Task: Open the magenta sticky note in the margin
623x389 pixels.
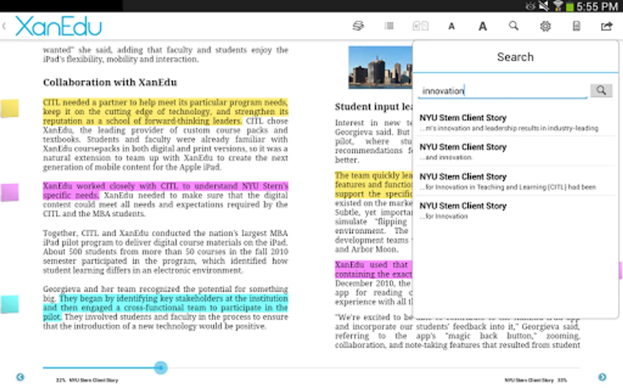Action: (10, 192)
